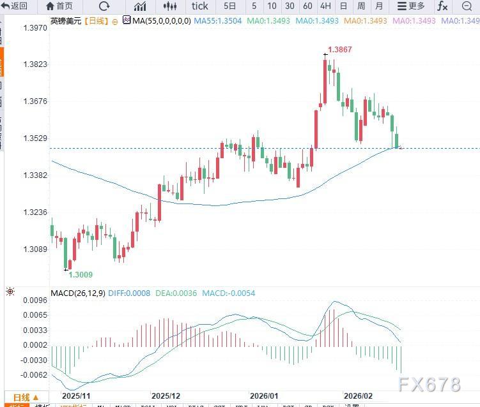
Task: Select the 4H timeframe
Action: coord(325,6)
